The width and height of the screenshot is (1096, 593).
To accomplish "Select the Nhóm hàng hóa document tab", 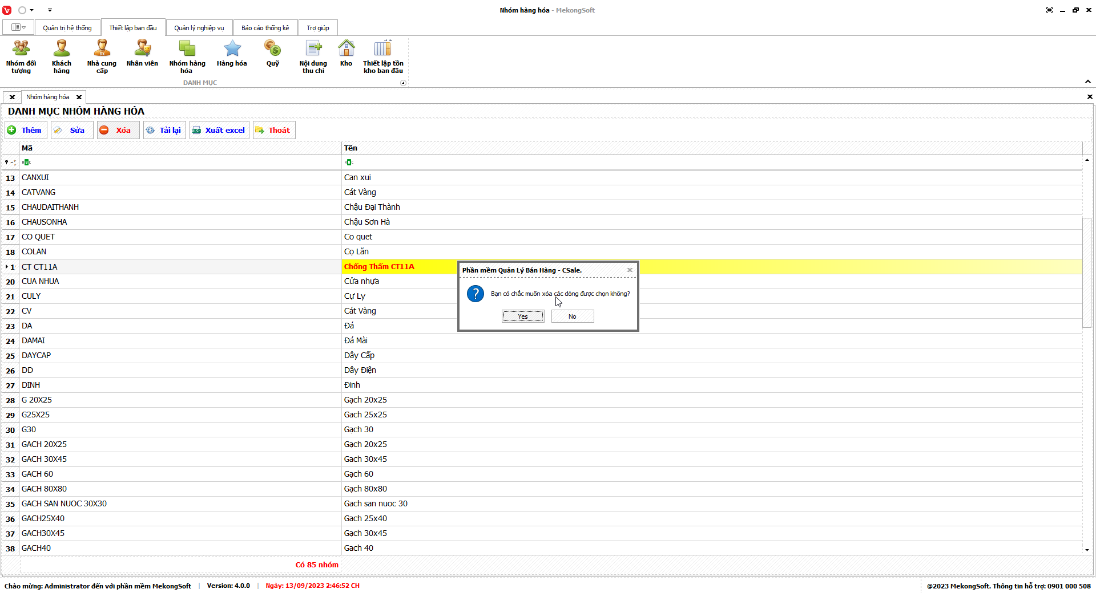I will tap(48, 97).
